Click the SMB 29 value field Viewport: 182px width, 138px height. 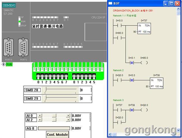click(86, 99)
